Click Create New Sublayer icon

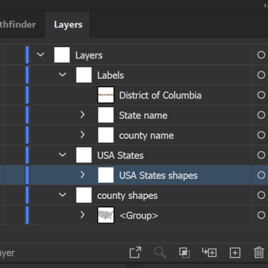click(209, 252)
